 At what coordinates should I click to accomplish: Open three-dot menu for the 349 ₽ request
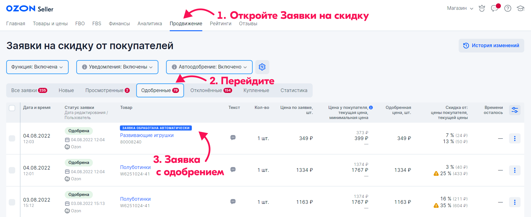(515, 138)
